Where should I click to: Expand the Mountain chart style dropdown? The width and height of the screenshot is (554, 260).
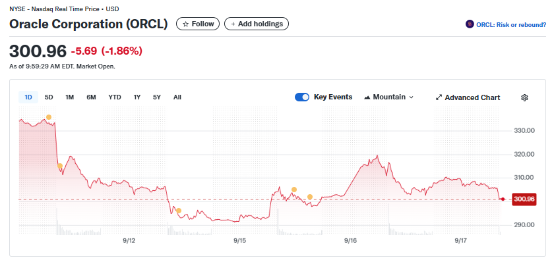388,97
